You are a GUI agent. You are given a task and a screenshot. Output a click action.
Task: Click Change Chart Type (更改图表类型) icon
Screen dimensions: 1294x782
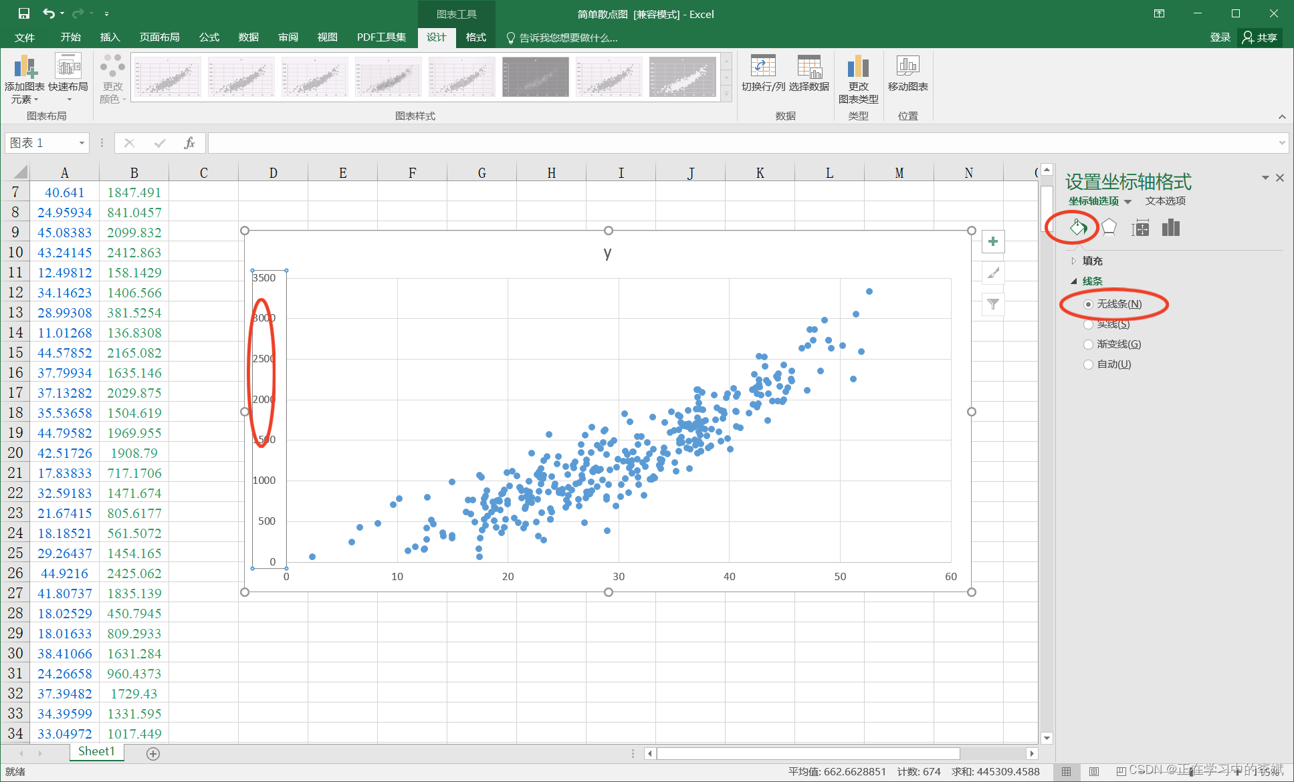858,67
